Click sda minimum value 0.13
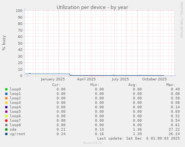 (x=99, y=130)
